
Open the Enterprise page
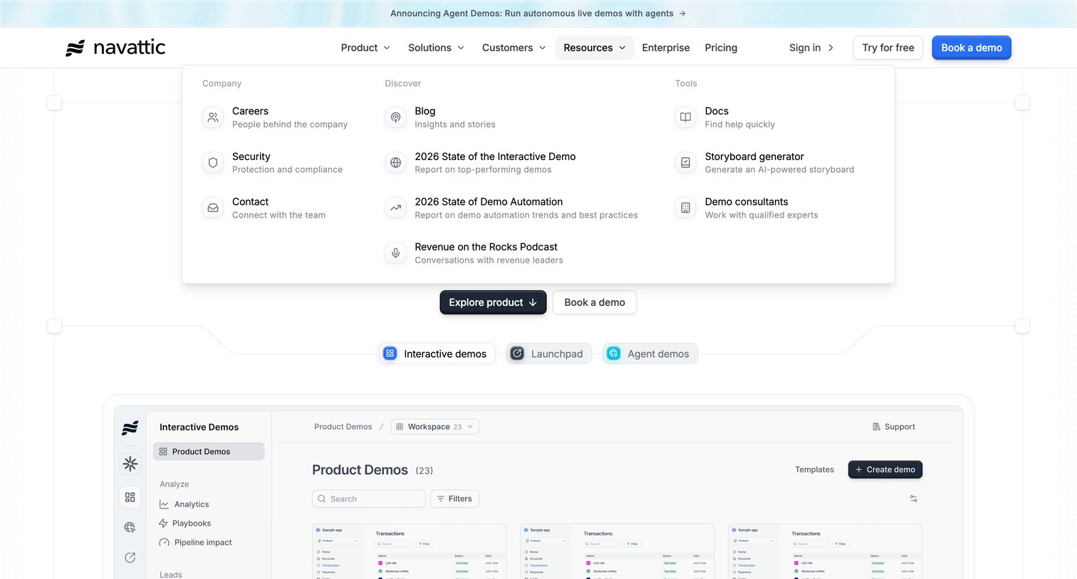[666, 48]
